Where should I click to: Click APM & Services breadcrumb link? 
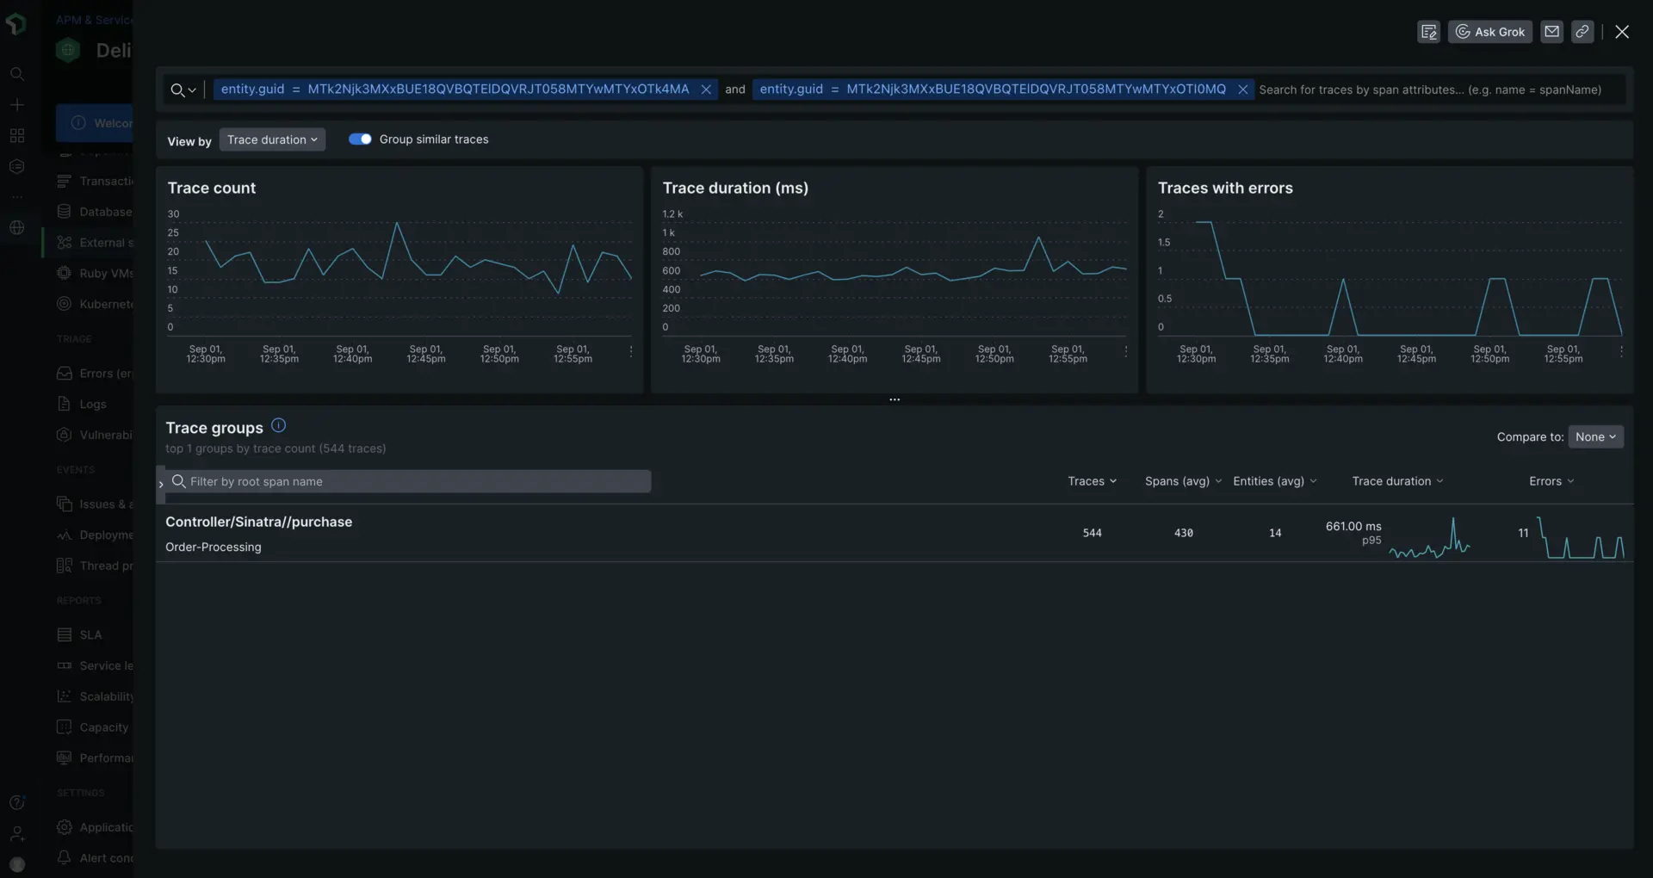pyautogui.click(x=95, y=20)
